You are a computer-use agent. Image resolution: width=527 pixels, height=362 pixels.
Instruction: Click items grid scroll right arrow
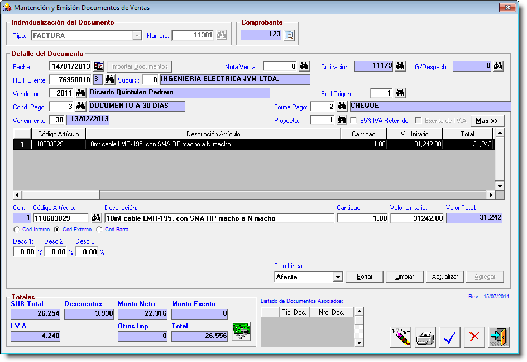tap(491, 195)
